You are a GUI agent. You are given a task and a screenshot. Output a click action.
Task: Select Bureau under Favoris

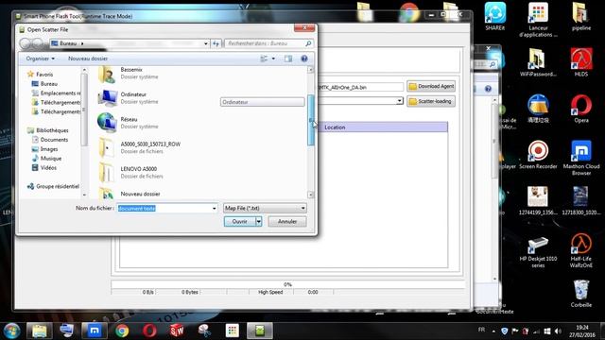pos(48,84)
